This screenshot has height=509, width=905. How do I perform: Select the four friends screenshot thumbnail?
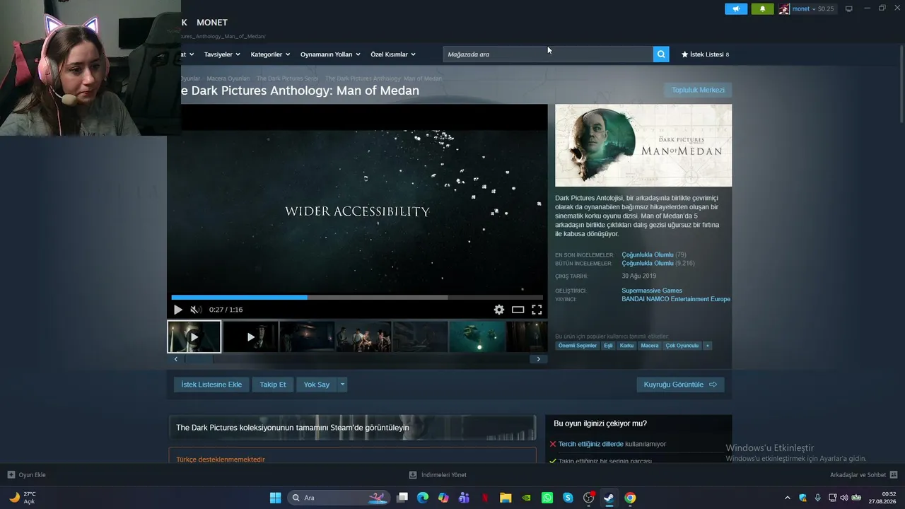(363, 337)
